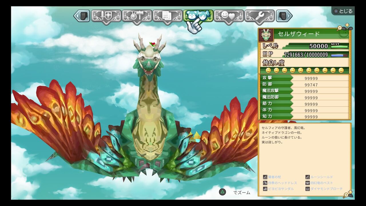This screenshot has height=206, width=366.
Task: Click the description line 実は寂しがり。
Action: click(272, 142)
